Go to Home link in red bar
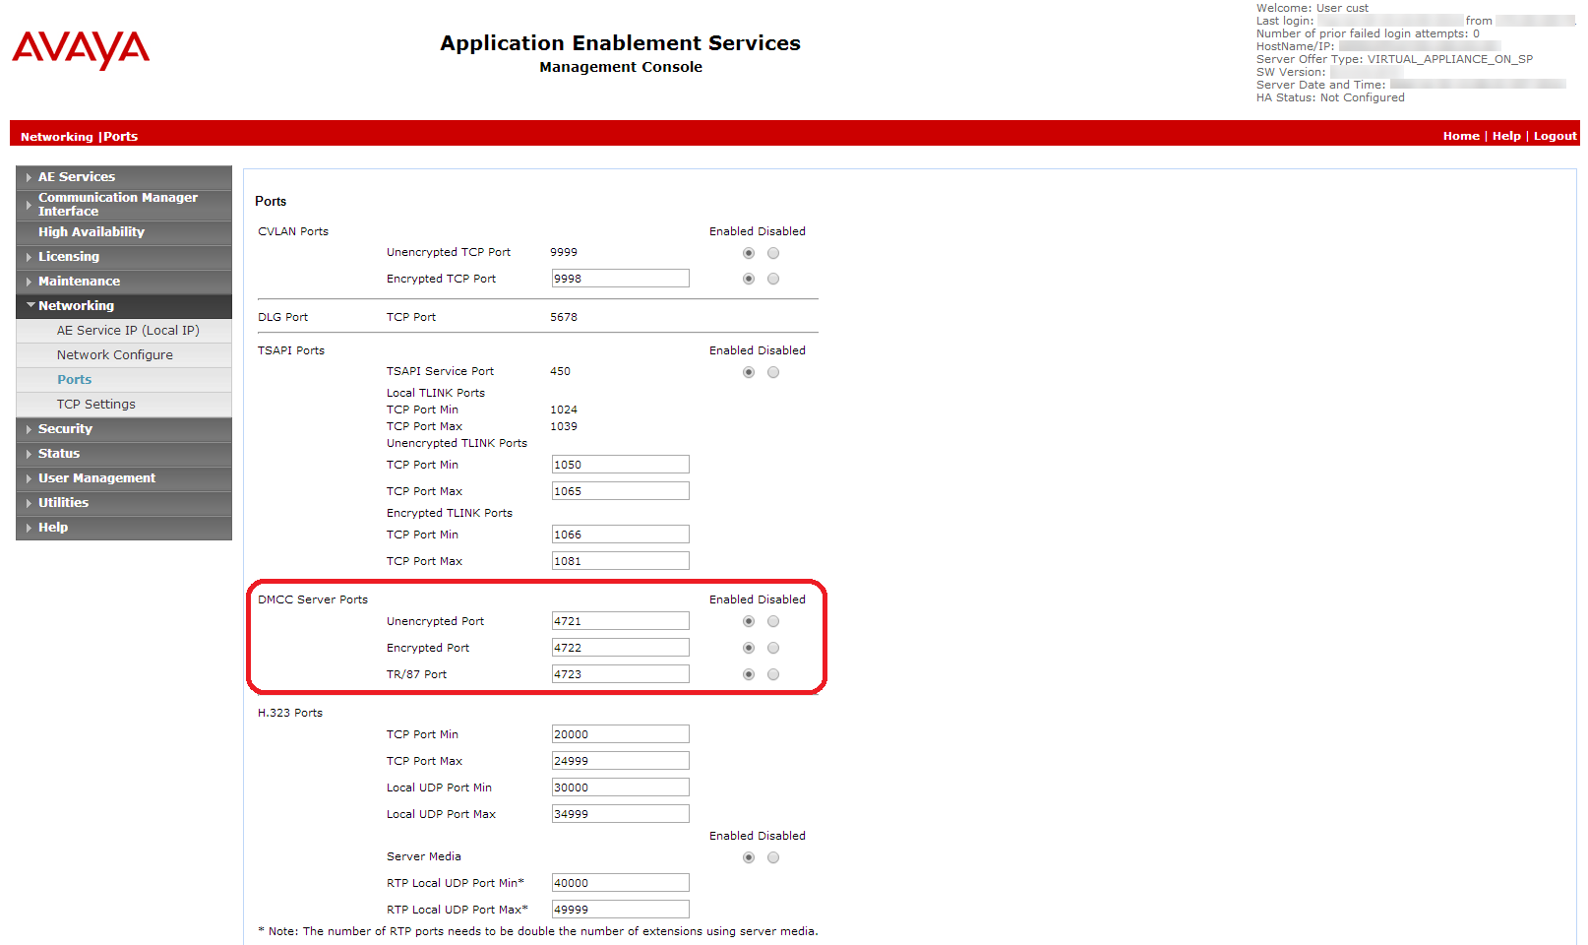This screenshot has width=1588, height=945. 1461,136
